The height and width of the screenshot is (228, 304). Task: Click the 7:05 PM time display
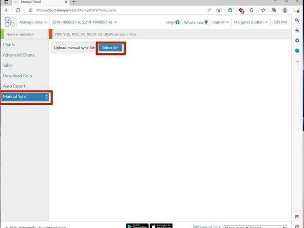(280, 22)
